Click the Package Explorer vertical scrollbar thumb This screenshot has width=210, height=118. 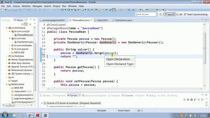35,67
